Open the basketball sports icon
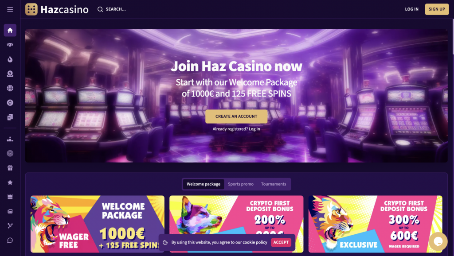 [10, 88]
